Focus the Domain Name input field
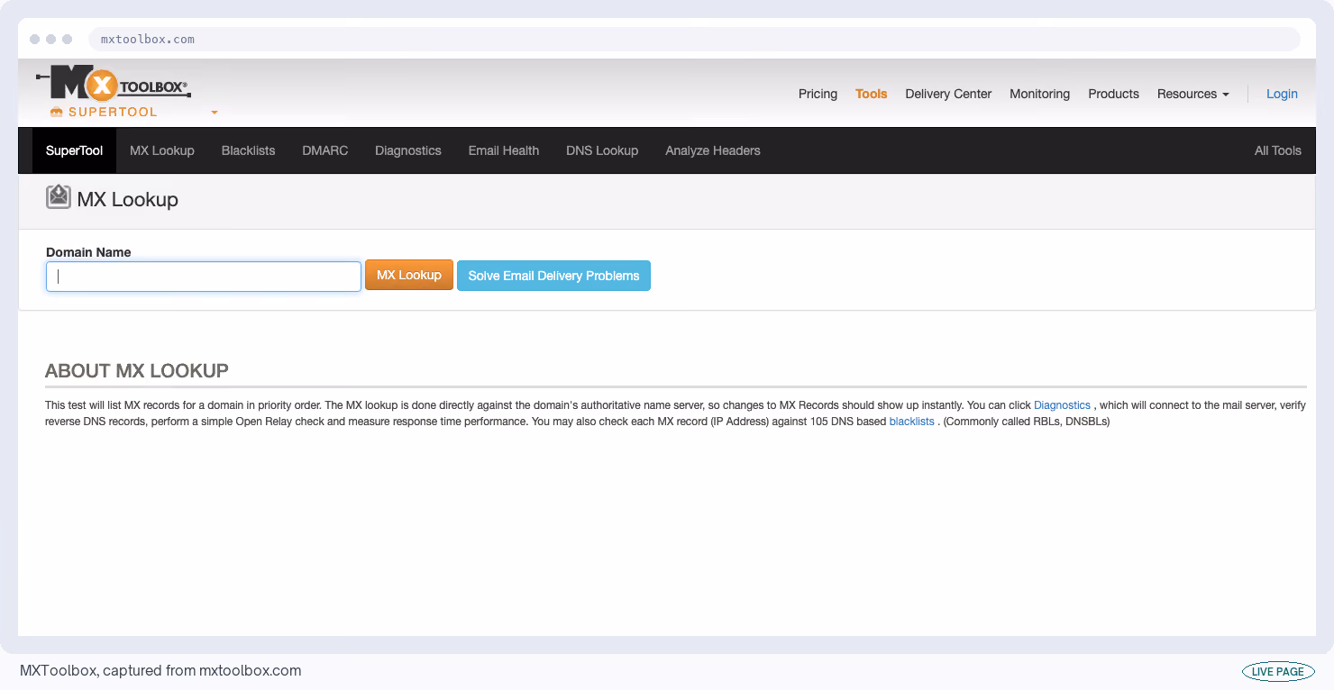Viewport: 1334px width, 690px height. (x=204, y=277)
